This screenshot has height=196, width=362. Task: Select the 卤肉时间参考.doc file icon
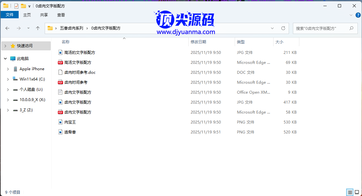tap(60, 72)
